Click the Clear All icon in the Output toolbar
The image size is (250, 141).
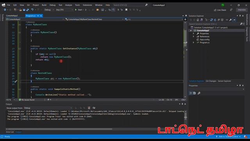89,108
